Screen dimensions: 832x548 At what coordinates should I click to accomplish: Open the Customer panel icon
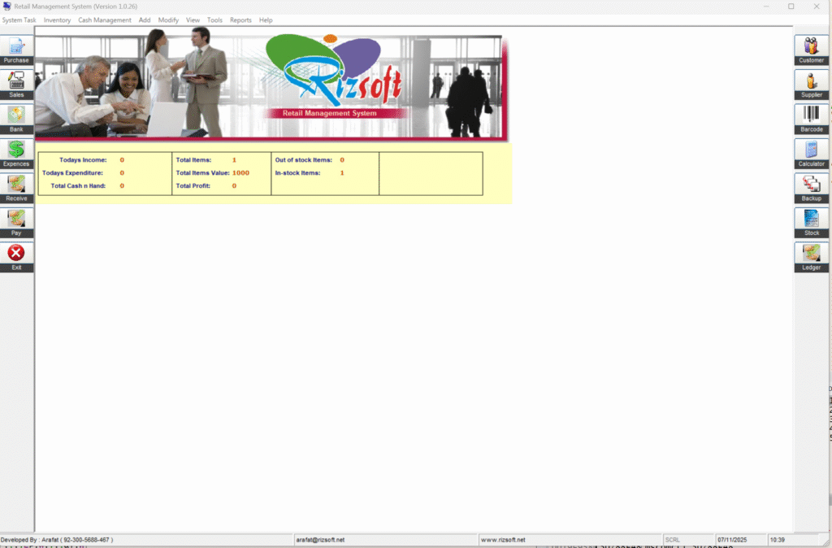pyautogui.click(x=811, y=47)
